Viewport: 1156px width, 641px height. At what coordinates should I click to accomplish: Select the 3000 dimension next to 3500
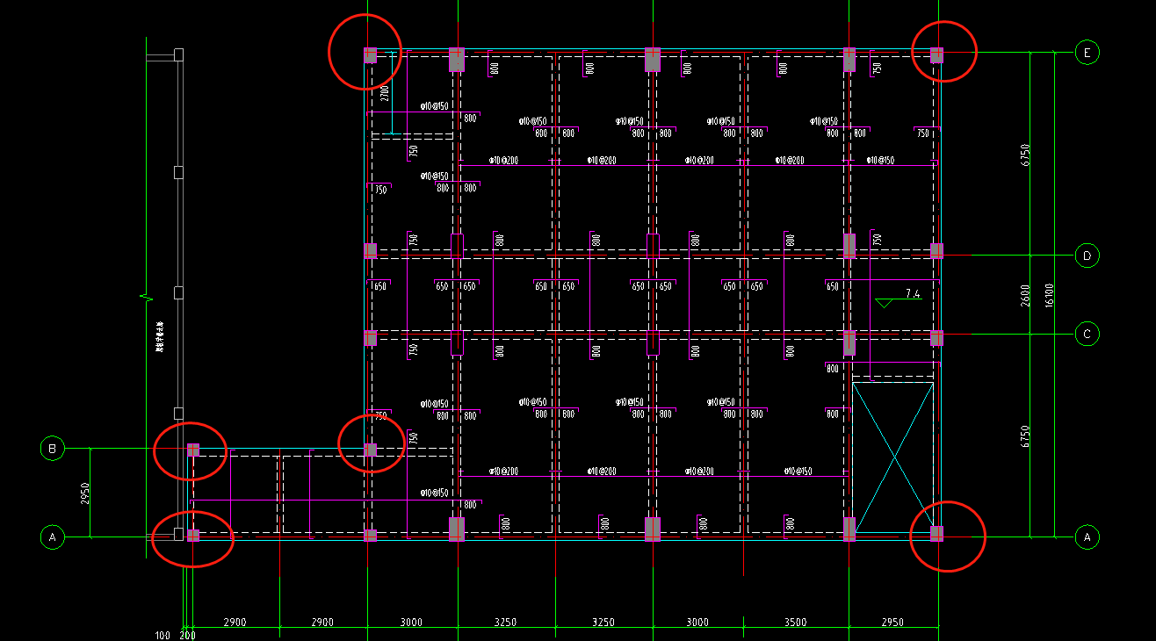697,623
